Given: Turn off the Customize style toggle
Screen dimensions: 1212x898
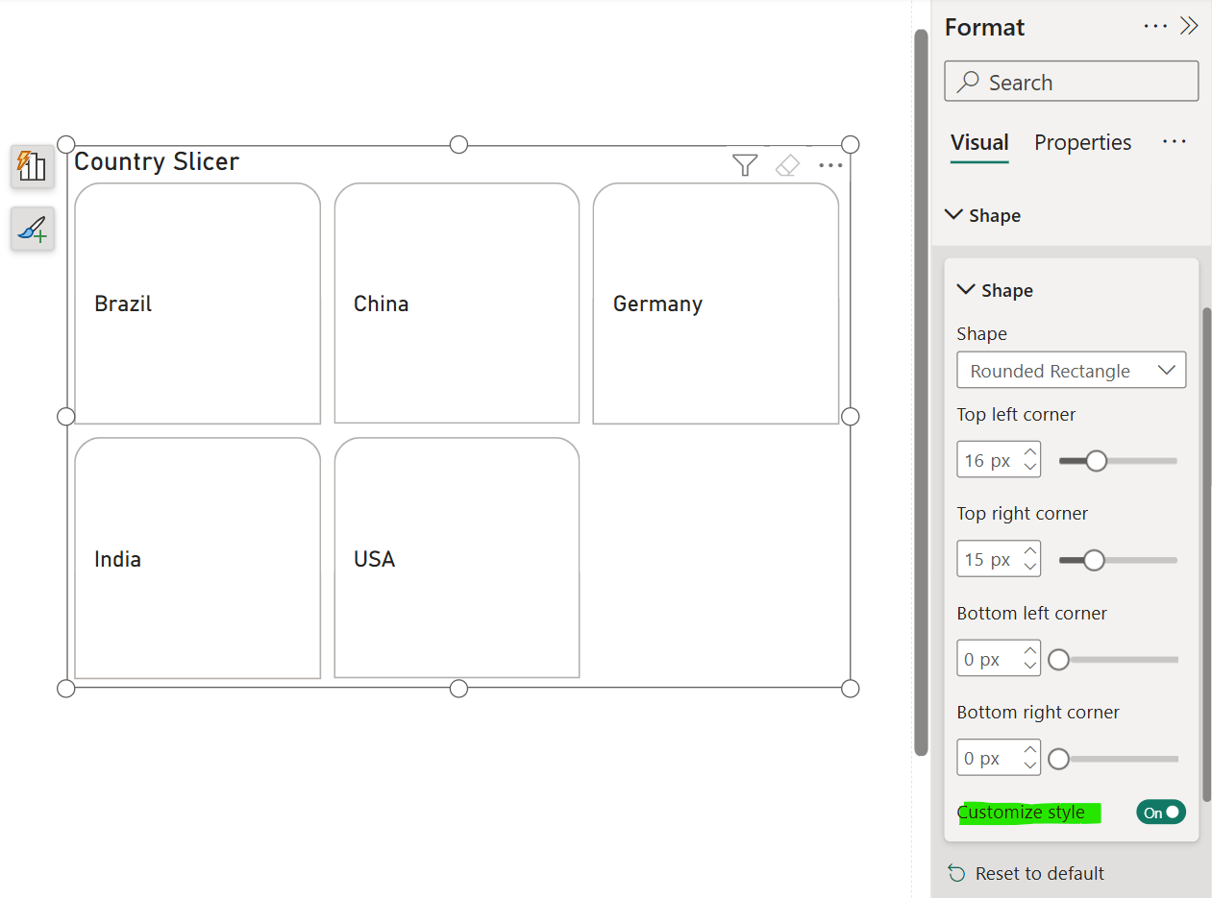Looking at the screenshot, I should [1160, 812].
